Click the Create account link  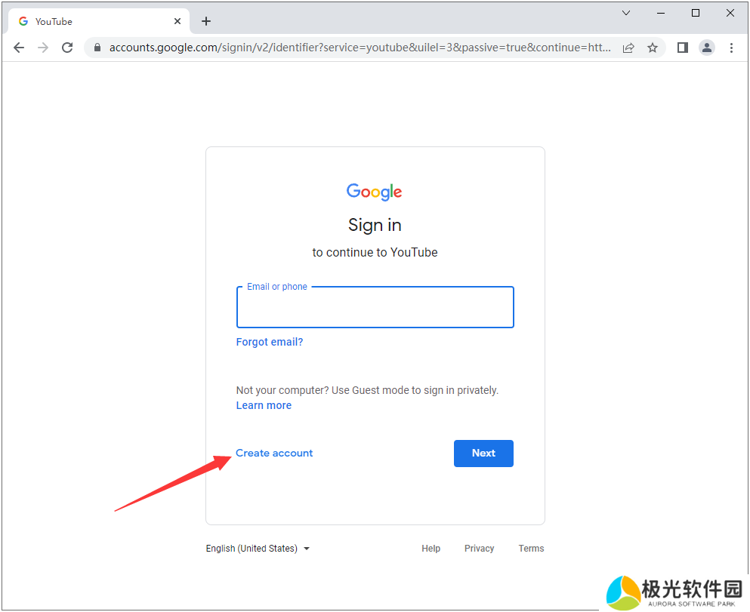274,454
